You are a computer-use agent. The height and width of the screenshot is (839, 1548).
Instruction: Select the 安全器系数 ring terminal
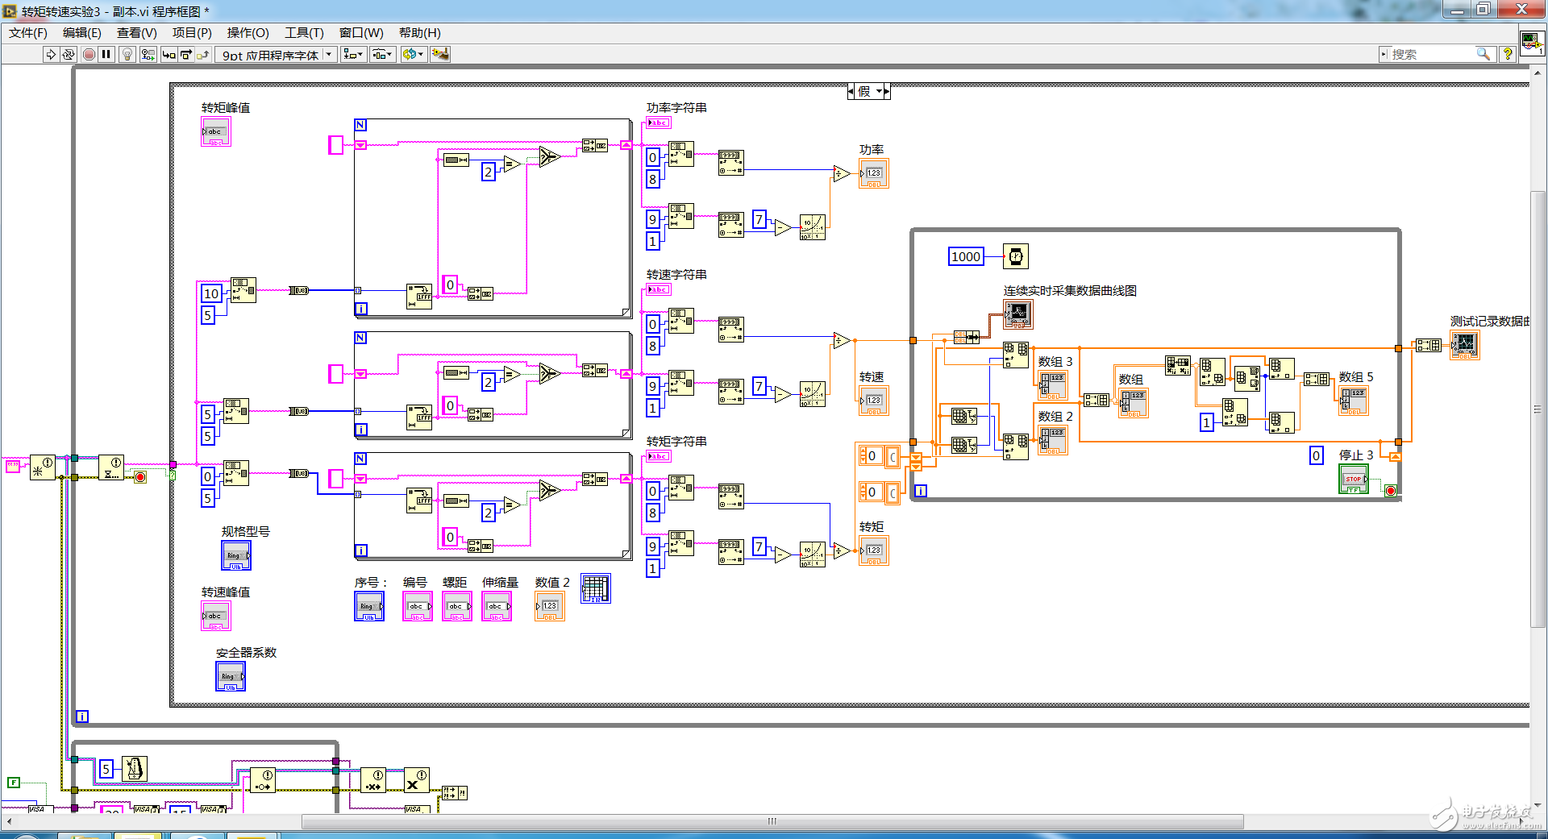point(231,676)
